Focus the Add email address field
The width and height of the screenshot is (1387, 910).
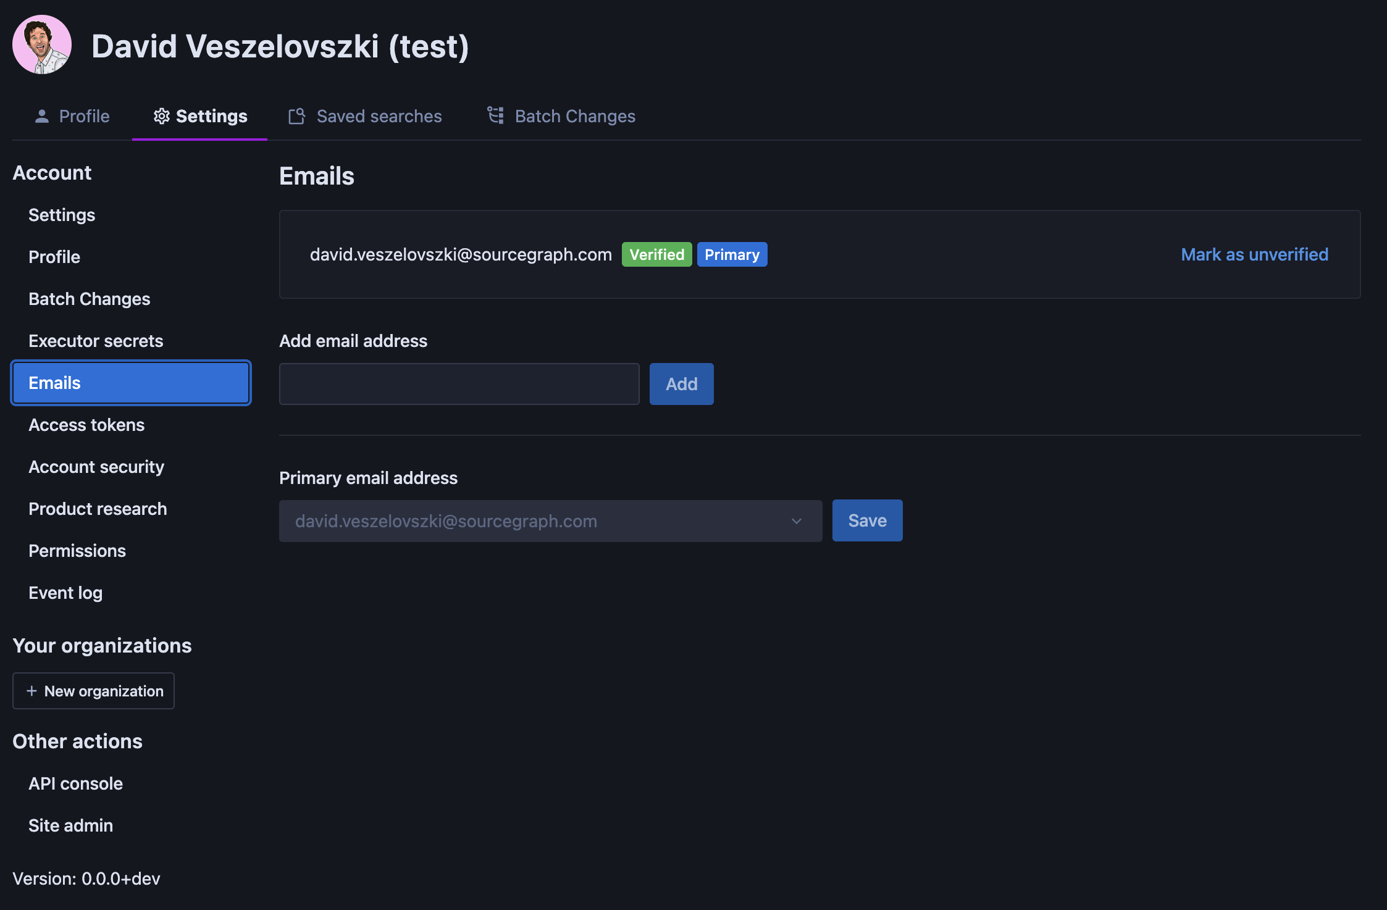[459, 384]
